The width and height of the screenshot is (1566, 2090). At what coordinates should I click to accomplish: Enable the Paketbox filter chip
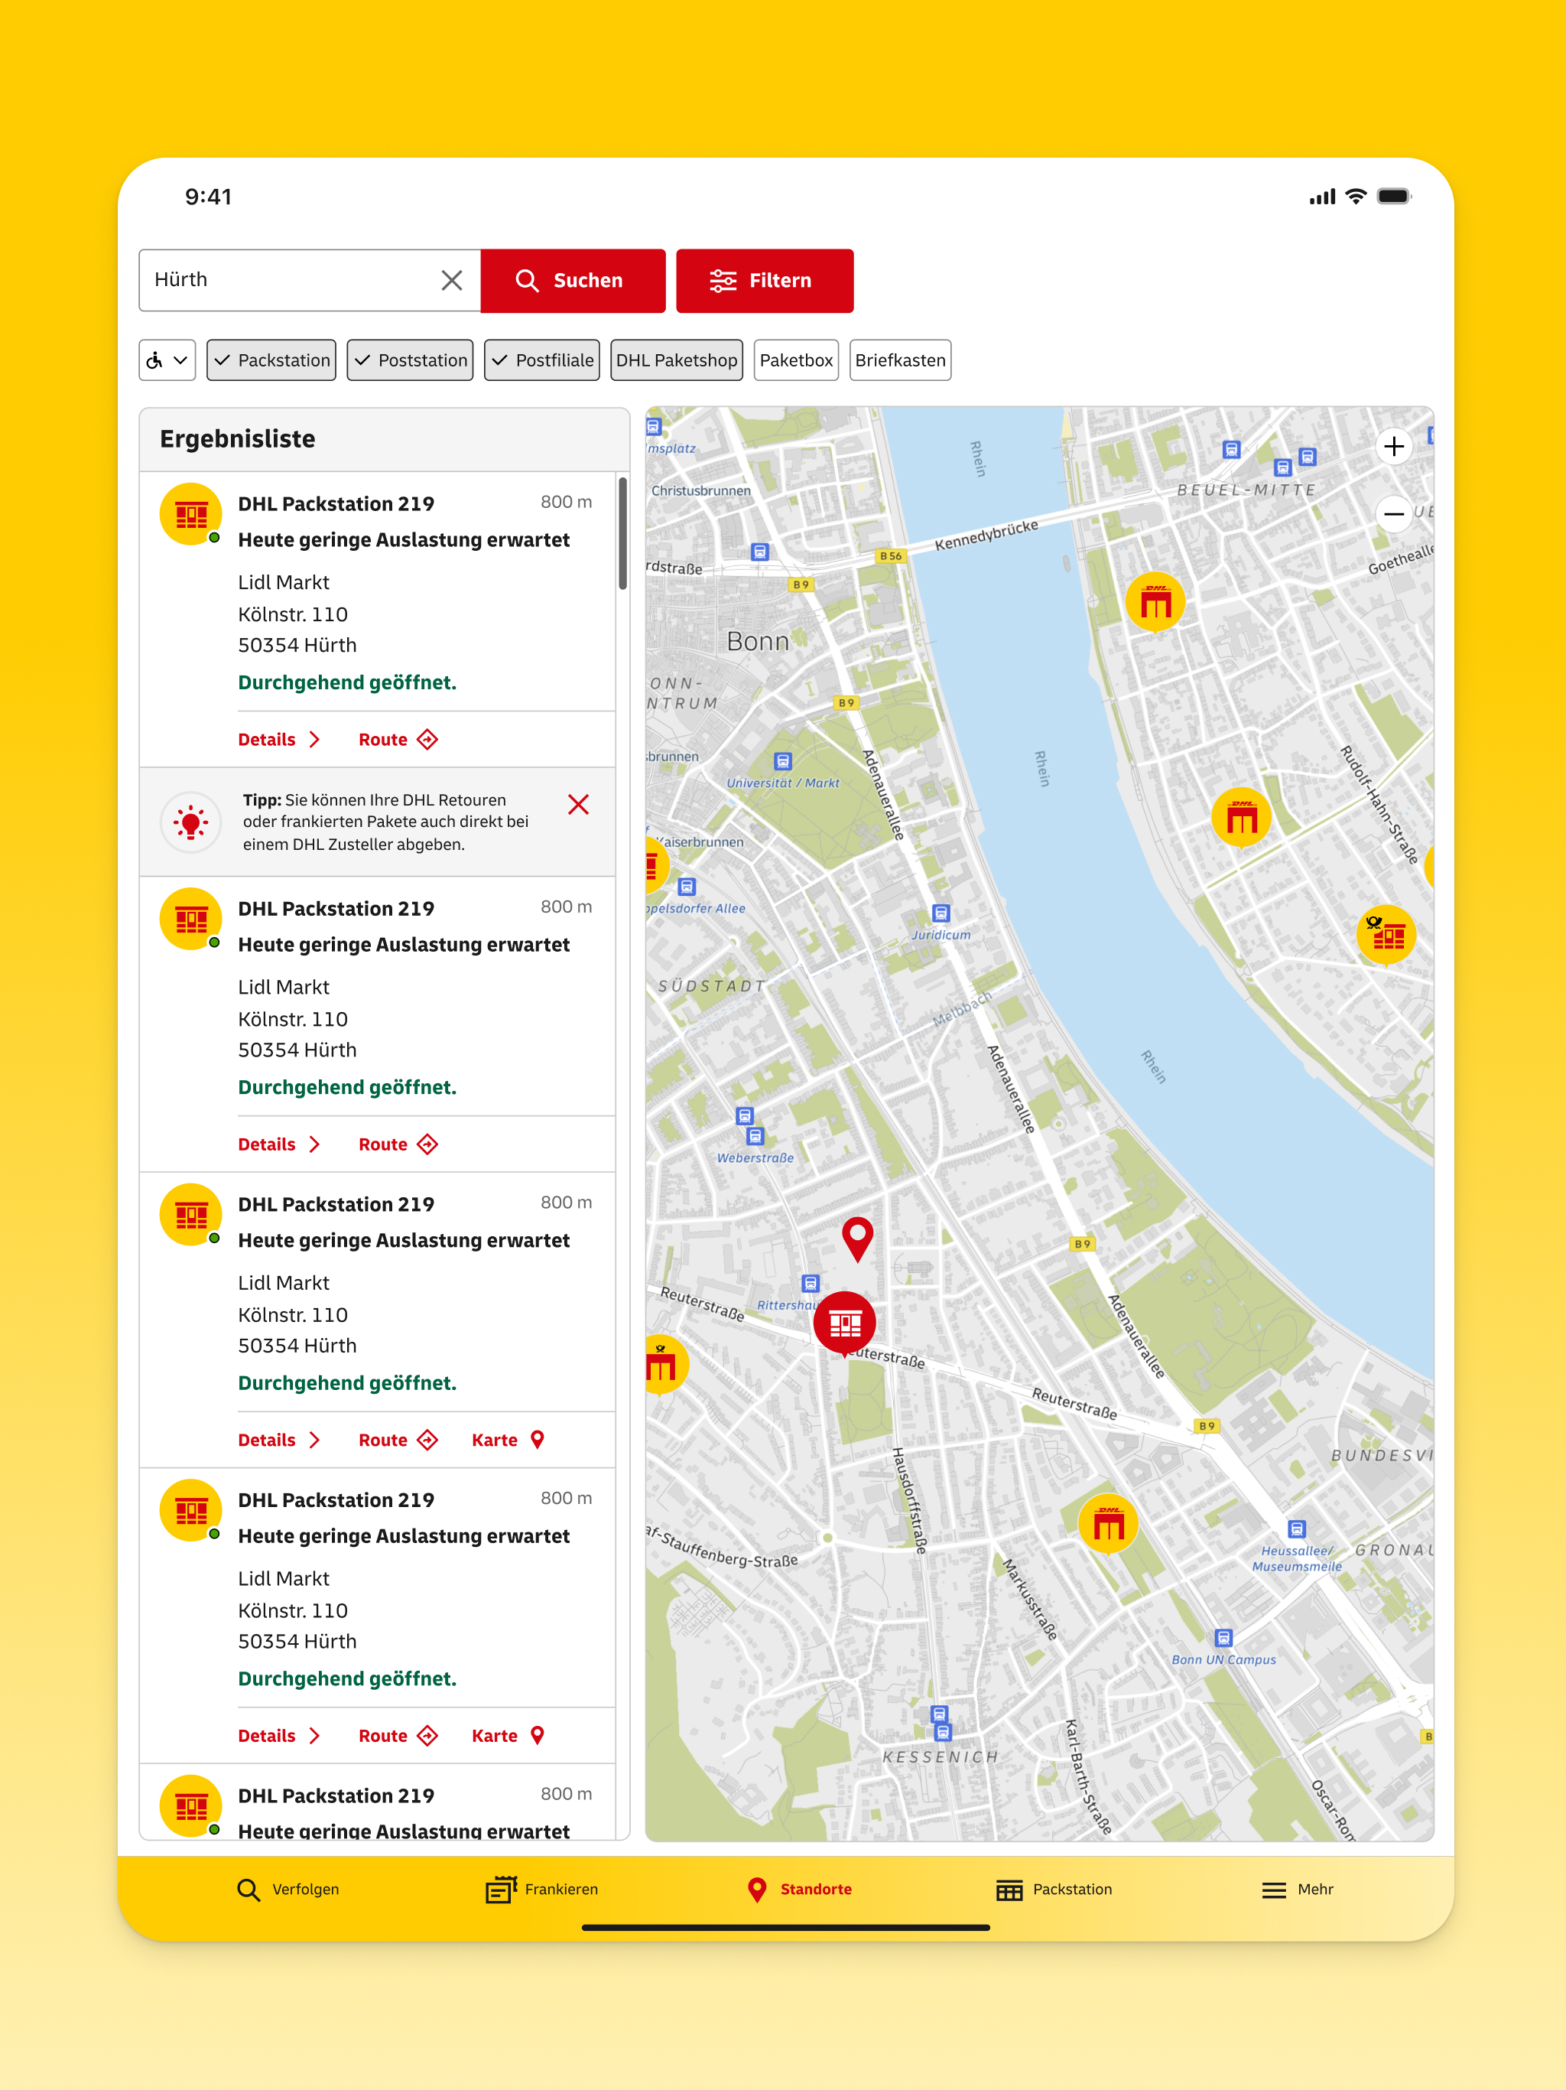tap(796, 360)
